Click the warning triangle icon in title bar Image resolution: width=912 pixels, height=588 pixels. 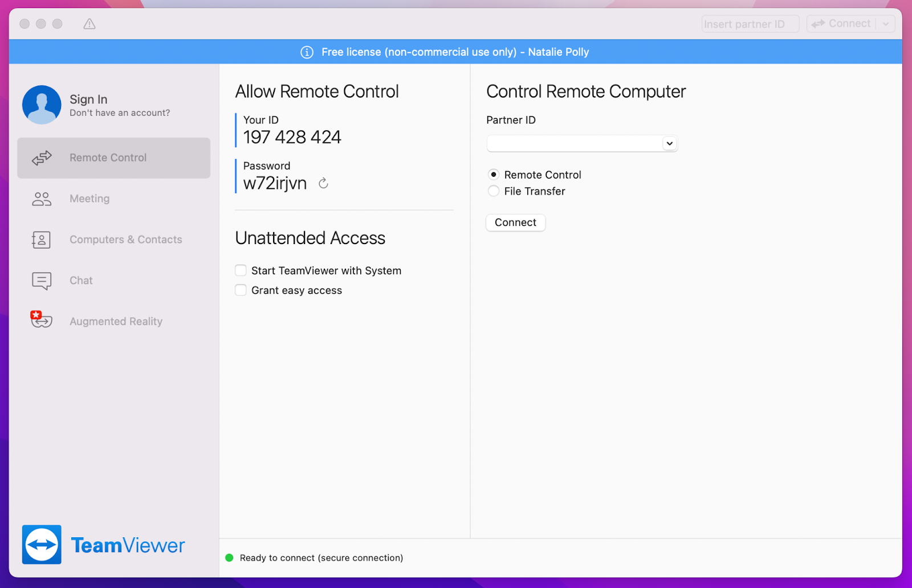pos(89,24)
